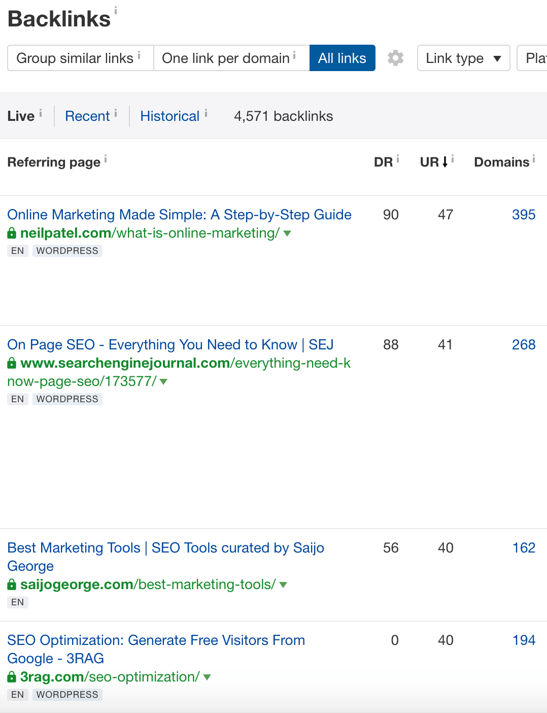
Task: Click the info icon next to Live
Action: (41, 113)
